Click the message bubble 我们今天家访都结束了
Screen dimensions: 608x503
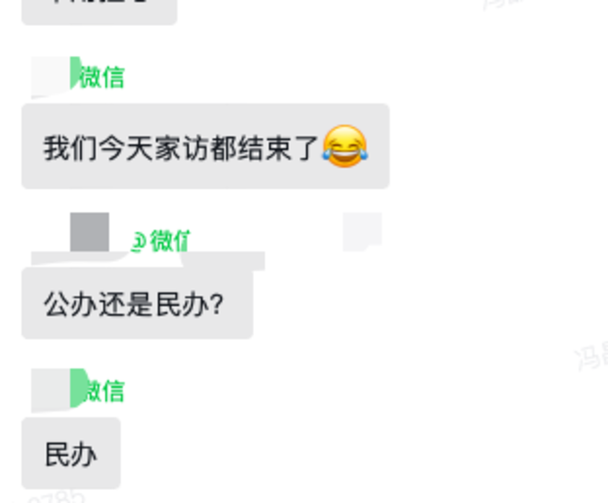tap(205, 146)
